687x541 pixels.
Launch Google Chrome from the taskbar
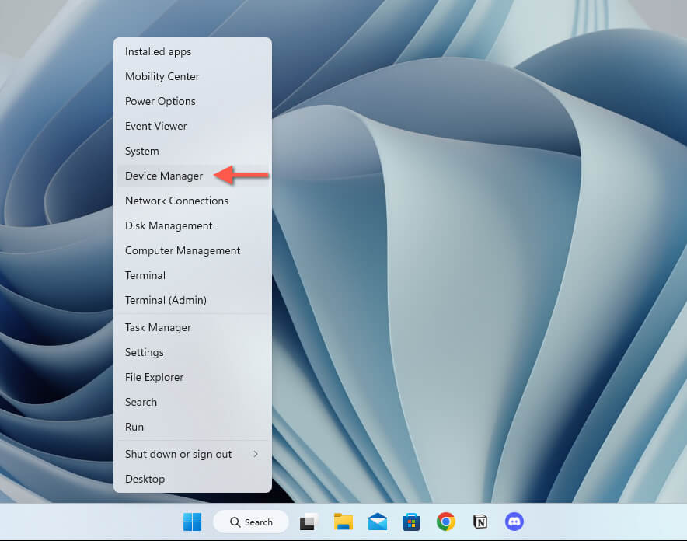point(445,522)
